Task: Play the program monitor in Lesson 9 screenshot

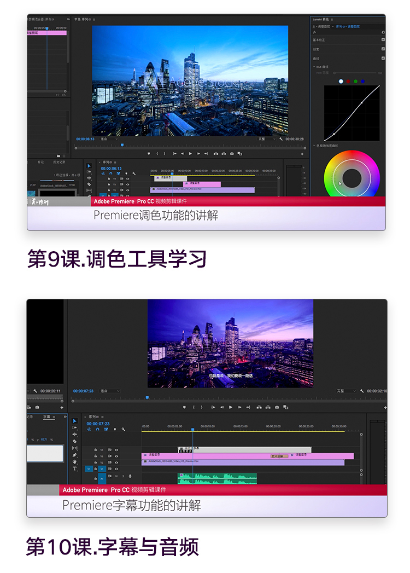Action: [190, 153]
